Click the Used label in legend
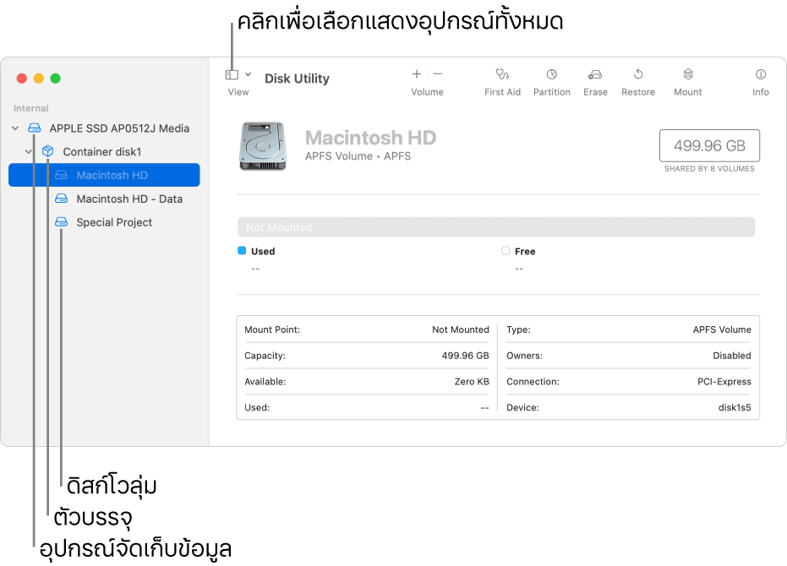787x566 pixels. coord(263,252)
